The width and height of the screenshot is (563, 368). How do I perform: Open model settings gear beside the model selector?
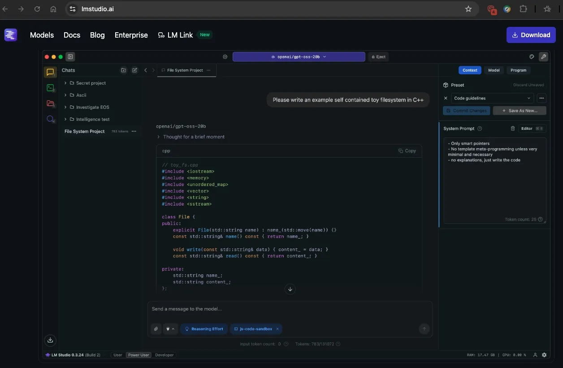[225, 57]
